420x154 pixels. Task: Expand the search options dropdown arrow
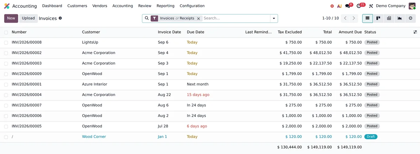[273, 19]
